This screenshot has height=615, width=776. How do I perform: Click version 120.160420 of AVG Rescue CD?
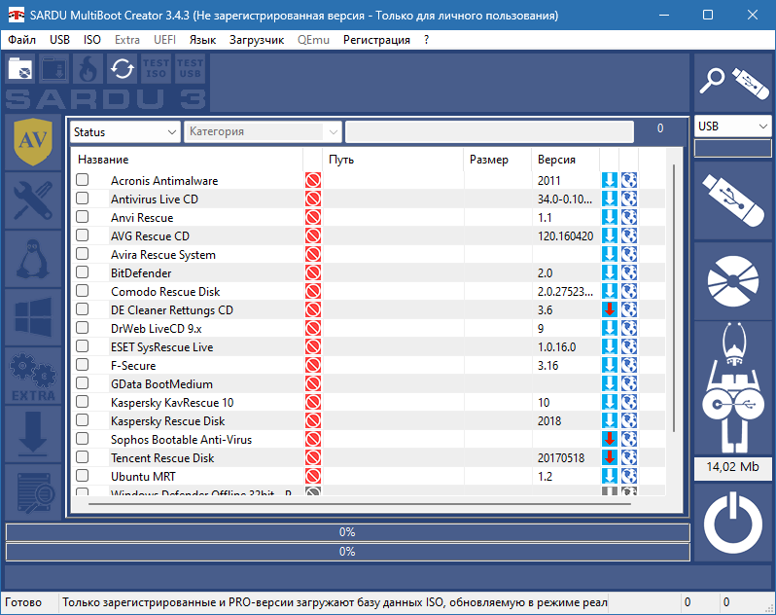click(x=566, y=236)
